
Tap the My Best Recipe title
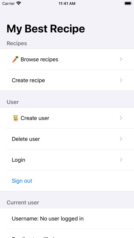pos(46,29)
